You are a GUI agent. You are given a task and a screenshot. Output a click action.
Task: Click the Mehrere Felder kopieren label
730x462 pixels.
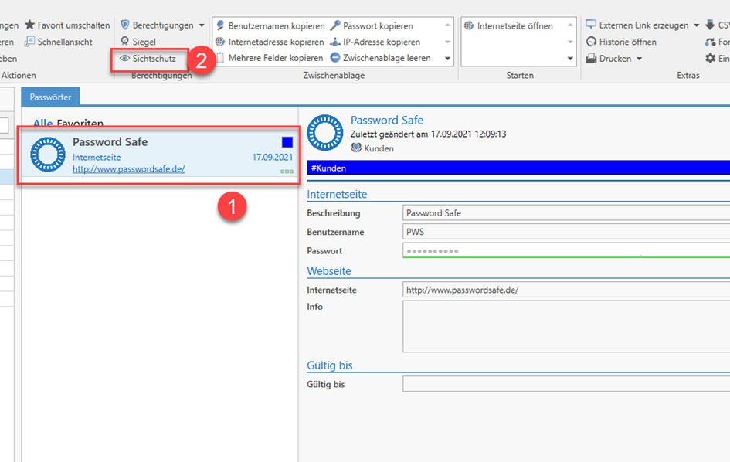pyautogui.click(x=276, y=58)
